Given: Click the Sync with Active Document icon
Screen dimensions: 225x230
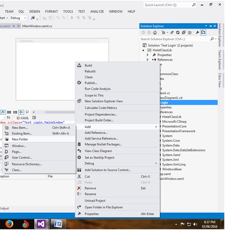Looking at the screenshot, I should click(172, 32).
